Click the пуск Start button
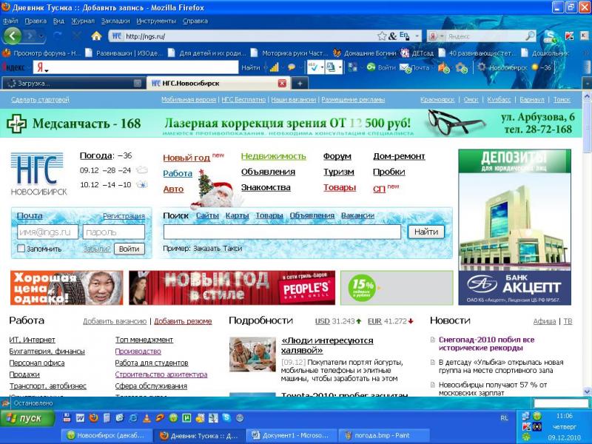Screen dimensions: 592x444 (27, 418)
